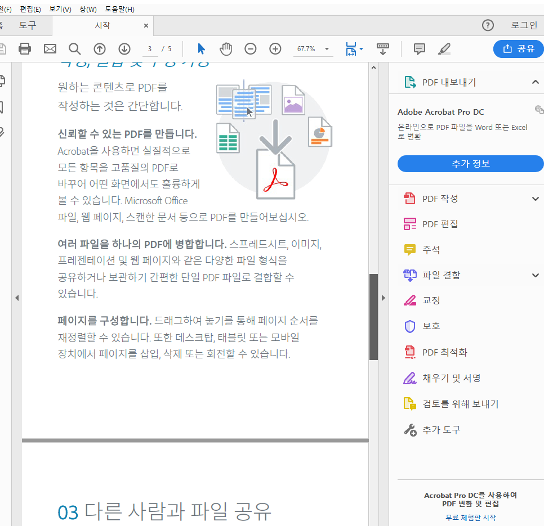The image size is (544, 526).
Task: Open 도움말(H) menu
Action: [x=120, y=10]
